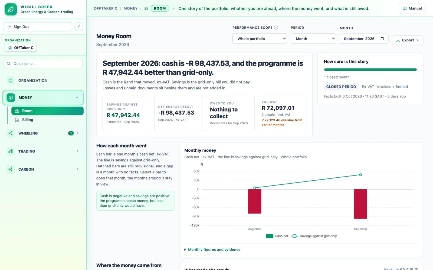Screen dimensions: 433x270
Task: Click the Carbon sparkle icon
Action: tap(11, 169)
